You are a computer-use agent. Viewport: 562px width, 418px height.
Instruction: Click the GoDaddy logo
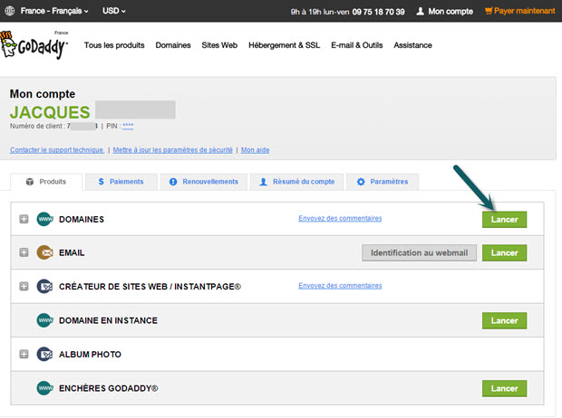[34, 44]
